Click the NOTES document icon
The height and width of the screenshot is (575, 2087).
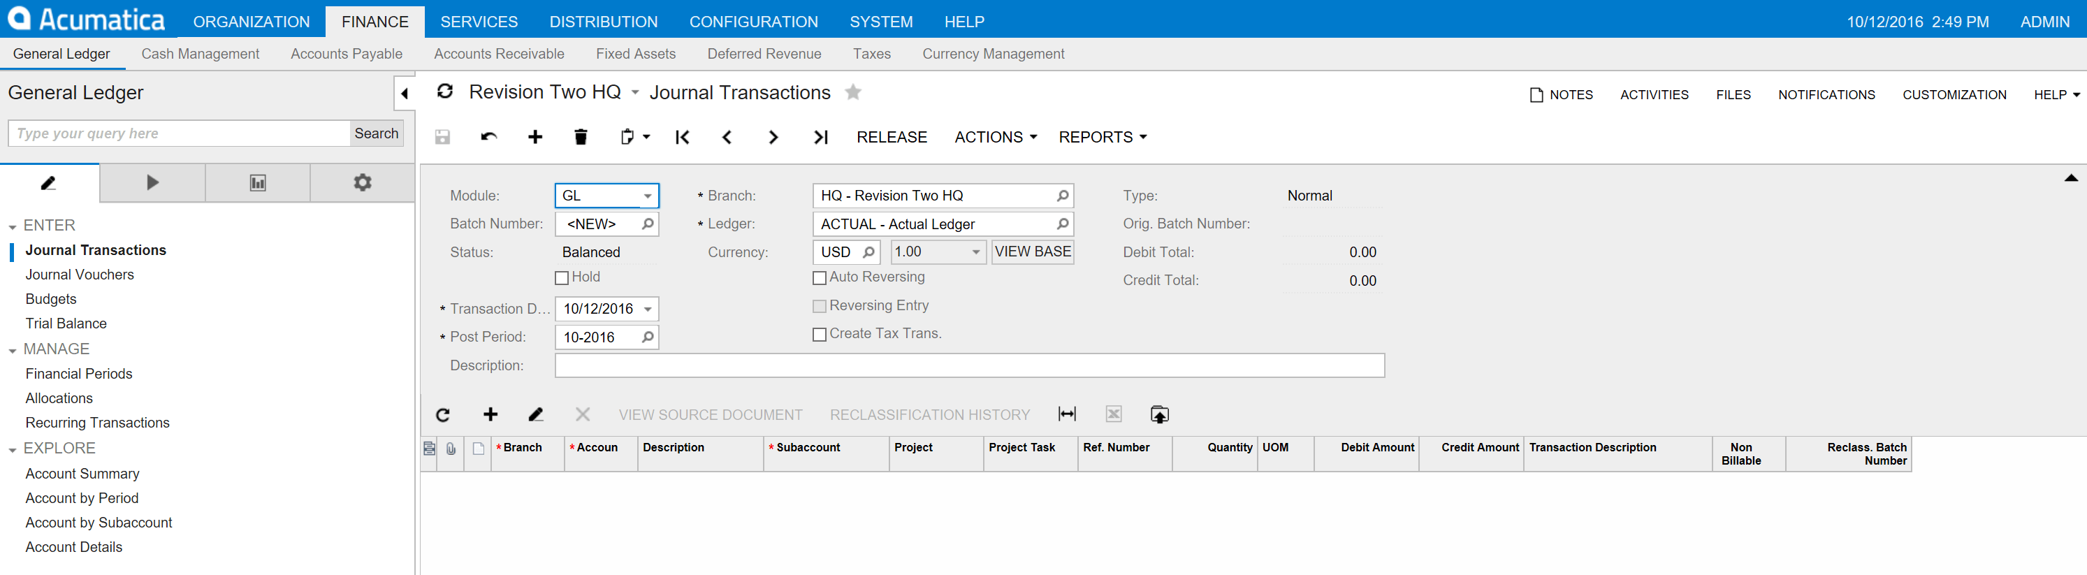1536,96
